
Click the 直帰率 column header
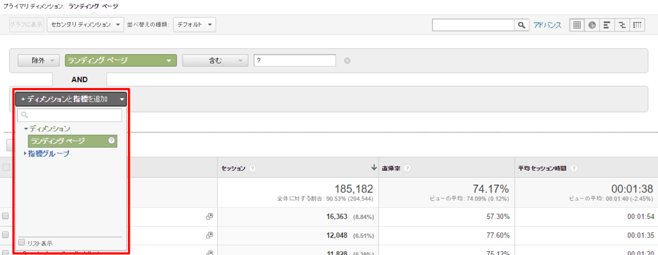click(x=391, y=168)
